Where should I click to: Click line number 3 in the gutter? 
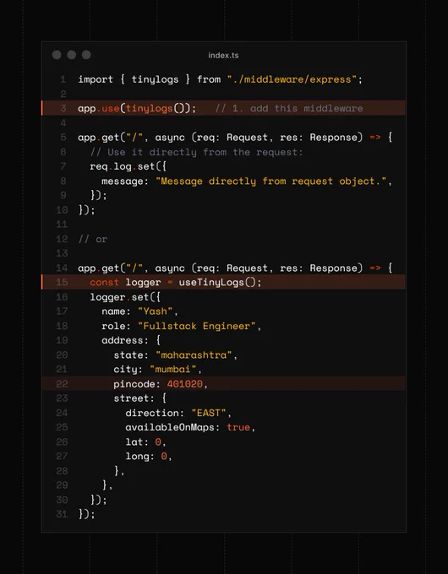click(x=63, y=108)
